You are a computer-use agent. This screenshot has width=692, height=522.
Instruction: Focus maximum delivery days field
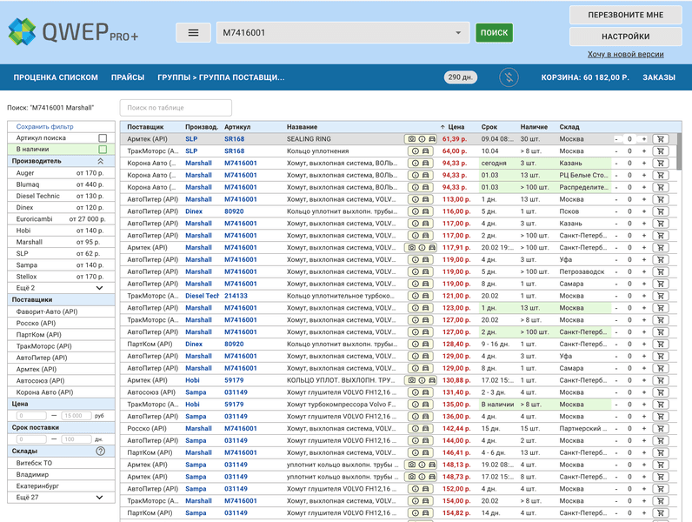pyautogui.click(x=77, y=439)
